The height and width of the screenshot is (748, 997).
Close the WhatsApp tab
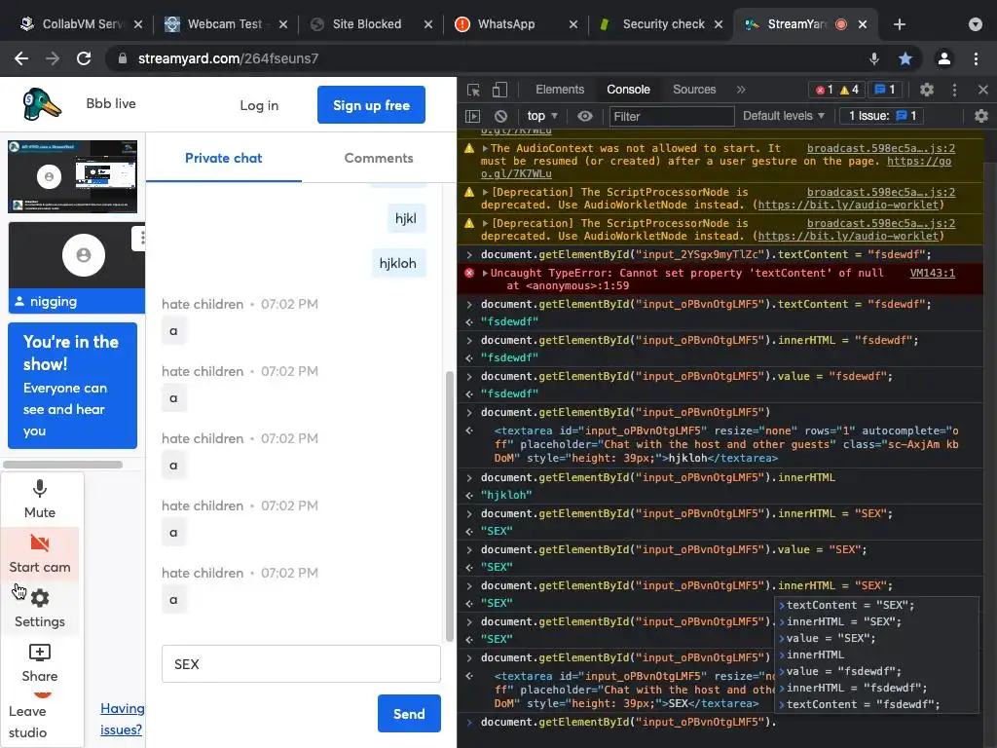572,24
